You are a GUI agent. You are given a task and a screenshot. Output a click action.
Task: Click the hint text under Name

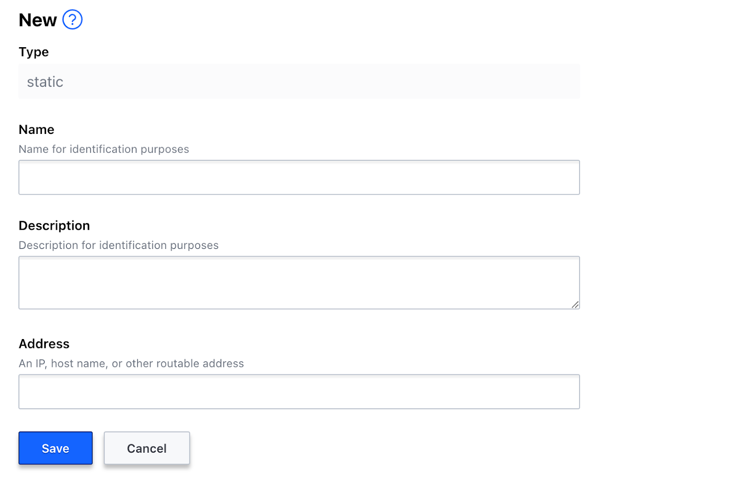104,149
